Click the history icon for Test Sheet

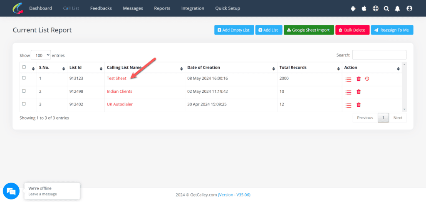(367, 79)
